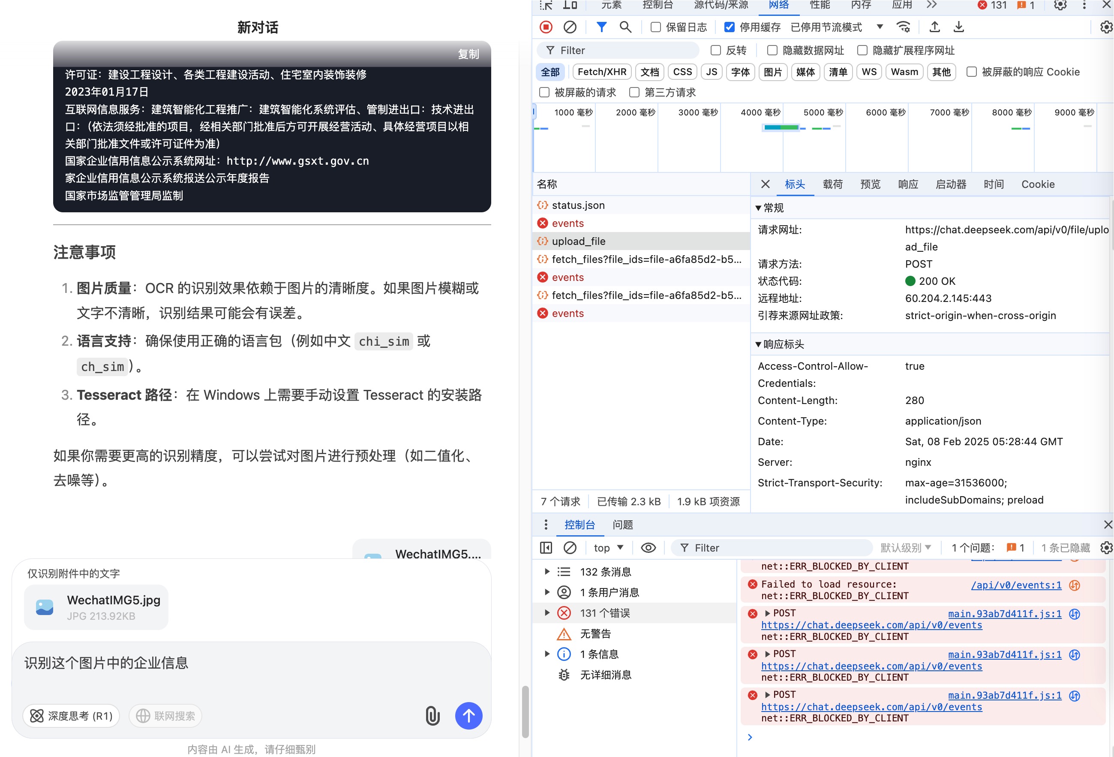This screenshot has height=757, width=1114.
Task: Open the throttling mode dropdown
Action: pos(836,27)
